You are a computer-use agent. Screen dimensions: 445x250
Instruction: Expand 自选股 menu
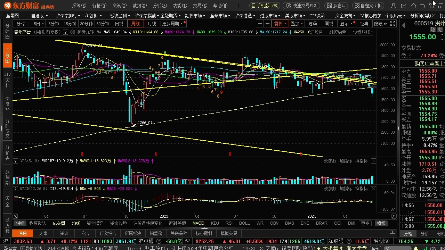(x=39, y=16)
